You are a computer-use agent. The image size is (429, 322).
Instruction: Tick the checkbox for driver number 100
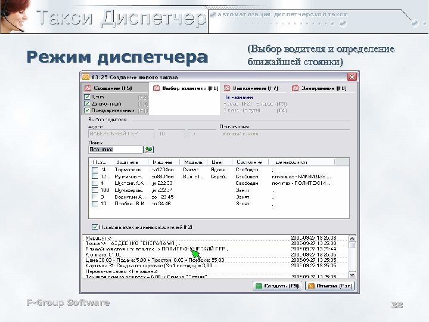(95, 190)
